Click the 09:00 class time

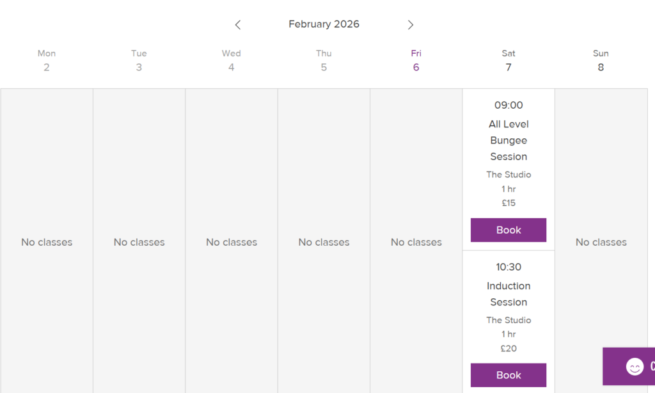[509, 105]
